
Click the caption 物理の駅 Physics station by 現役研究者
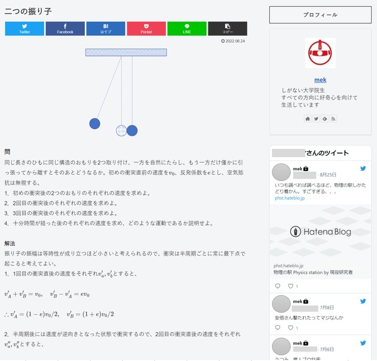coord(313,272)
